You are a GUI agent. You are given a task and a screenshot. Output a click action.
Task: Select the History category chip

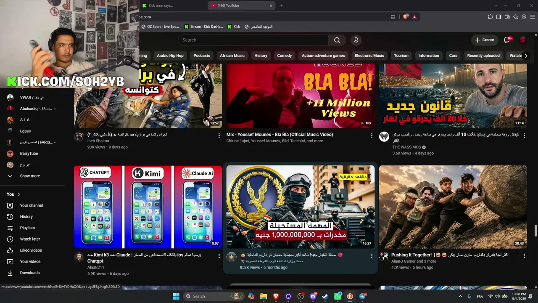point(261,56)
